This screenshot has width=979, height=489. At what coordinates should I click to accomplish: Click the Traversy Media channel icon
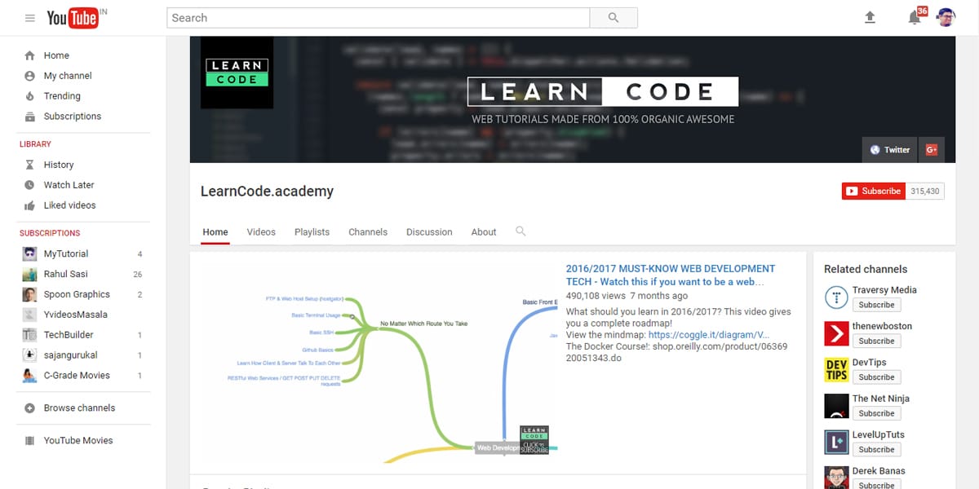coord(836,297)
